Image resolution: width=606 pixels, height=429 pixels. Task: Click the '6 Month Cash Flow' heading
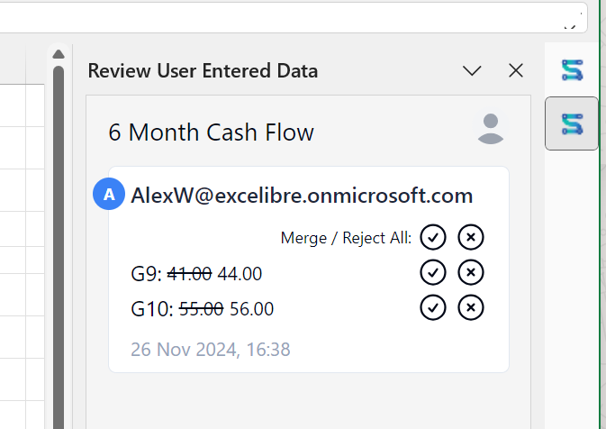point(211,132)
